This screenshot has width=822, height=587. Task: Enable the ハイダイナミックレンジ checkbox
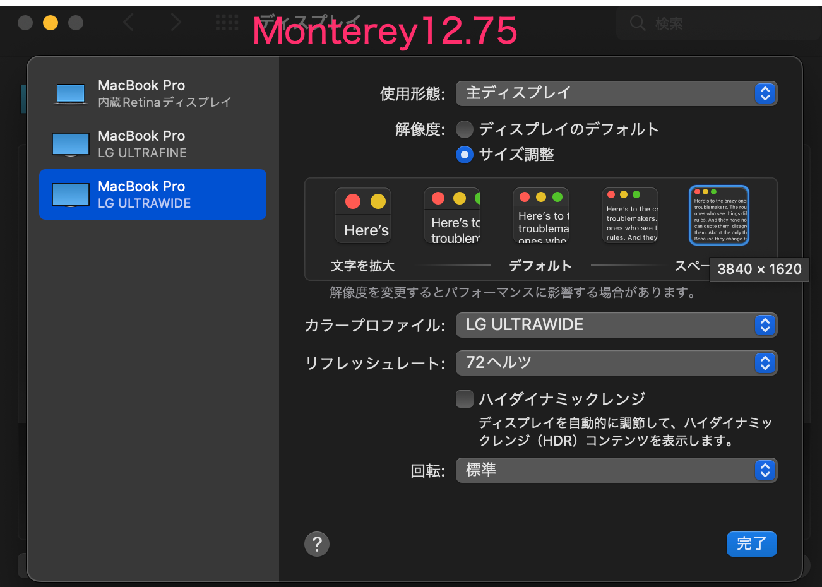[465, 399]
